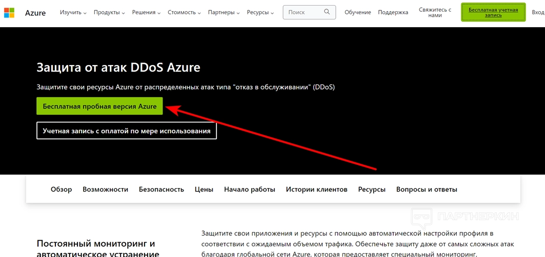Viewport: 545px width, 257px height.
Task: Expand the Продукты dropdown menu
Action: click(x=109, y=12)
